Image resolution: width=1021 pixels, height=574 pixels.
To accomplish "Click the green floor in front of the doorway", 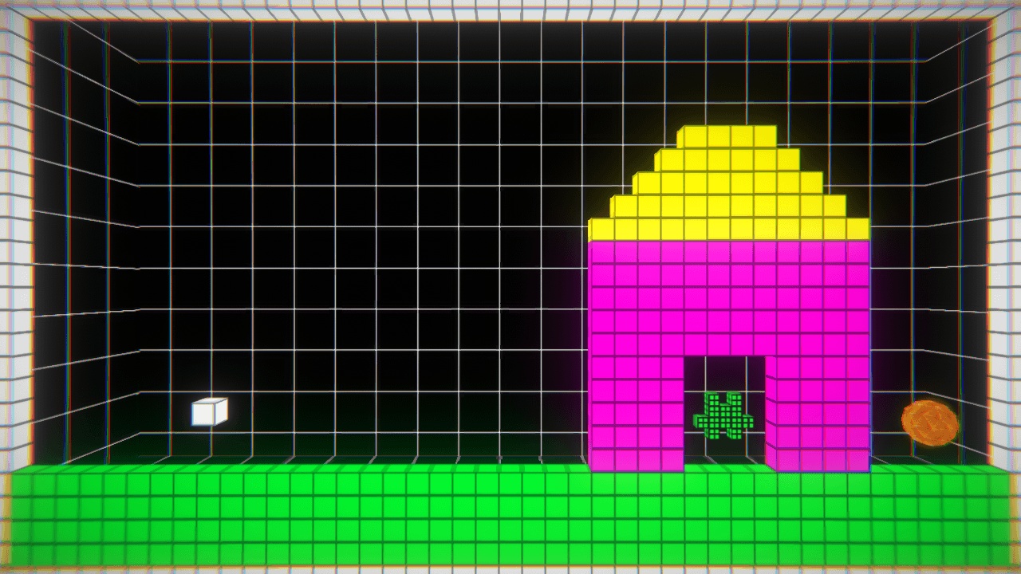I will pyautogui.click(x=723, y=510).
